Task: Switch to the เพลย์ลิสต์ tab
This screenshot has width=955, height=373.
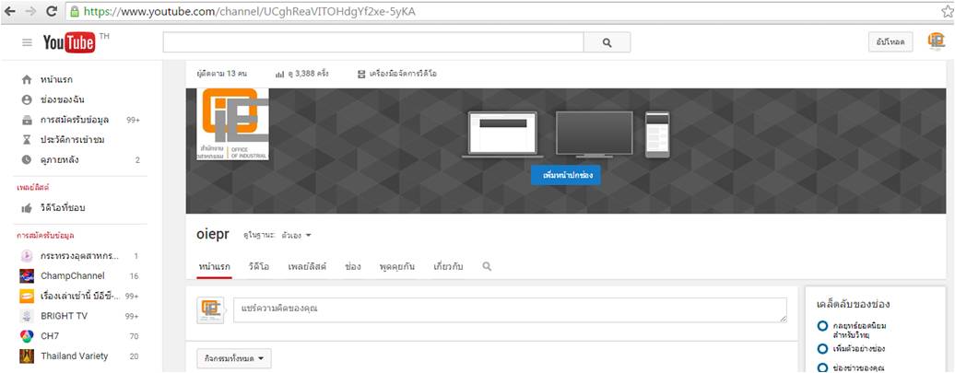Action: [307, 266]
